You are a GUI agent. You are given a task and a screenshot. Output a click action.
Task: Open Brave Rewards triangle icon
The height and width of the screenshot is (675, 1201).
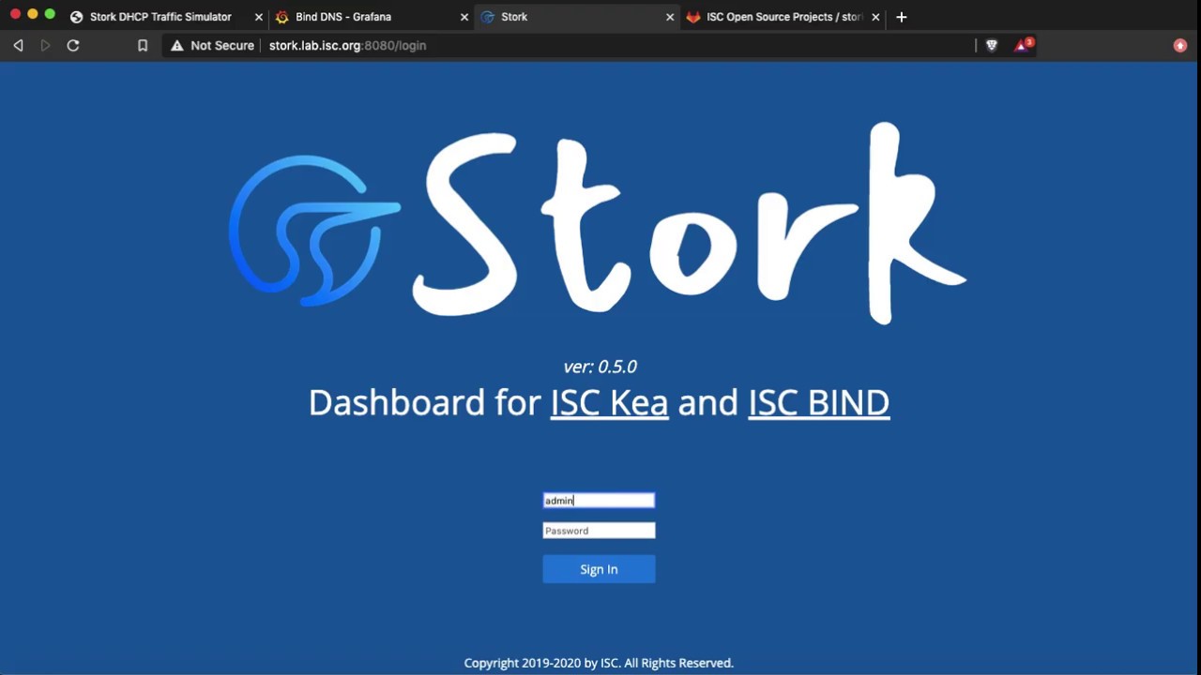tap(1022, 45)
